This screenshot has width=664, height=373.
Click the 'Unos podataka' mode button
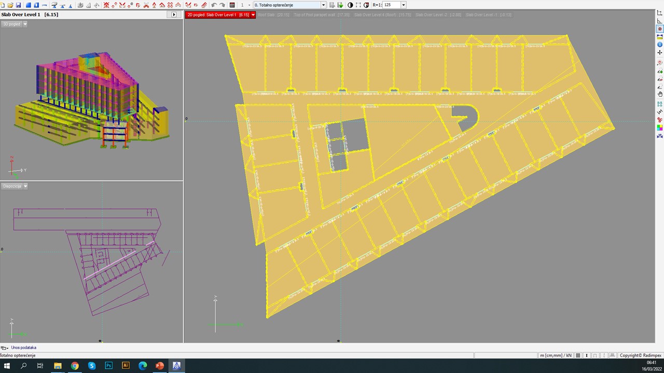click(23, 348)
